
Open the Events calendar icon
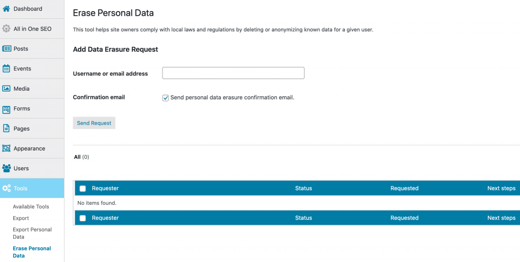6,68
